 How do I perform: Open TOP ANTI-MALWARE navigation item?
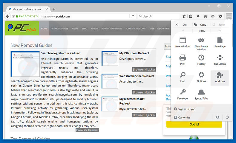click(x=112, y=29)
